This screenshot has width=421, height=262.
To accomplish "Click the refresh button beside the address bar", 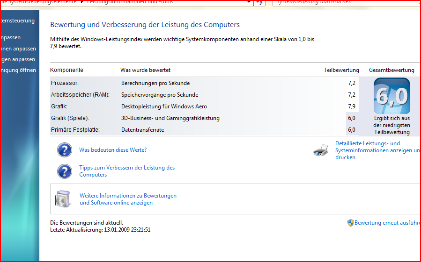I will (259, 2).
